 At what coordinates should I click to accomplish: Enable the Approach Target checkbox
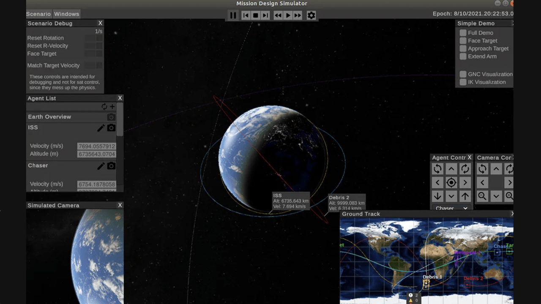(463, 48)
